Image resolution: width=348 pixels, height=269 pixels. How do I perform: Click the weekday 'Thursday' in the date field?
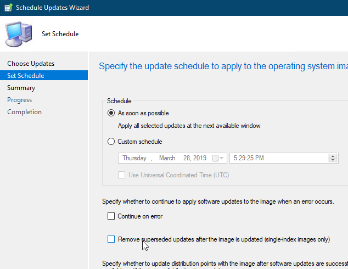pos(134,158)
